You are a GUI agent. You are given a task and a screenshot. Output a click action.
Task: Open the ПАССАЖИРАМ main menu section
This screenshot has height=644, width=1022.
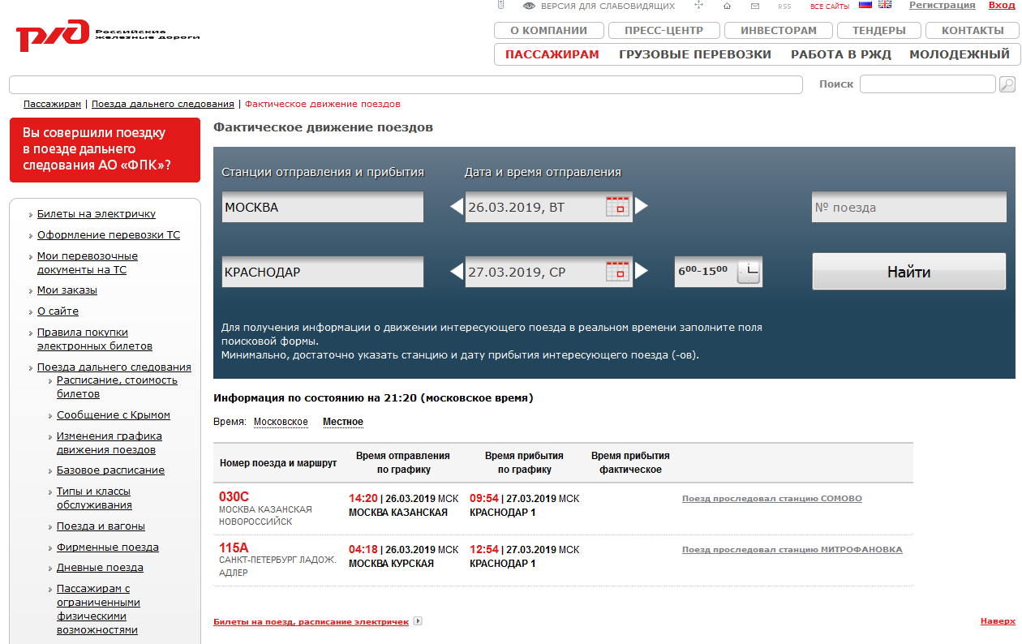click(552, 54)
